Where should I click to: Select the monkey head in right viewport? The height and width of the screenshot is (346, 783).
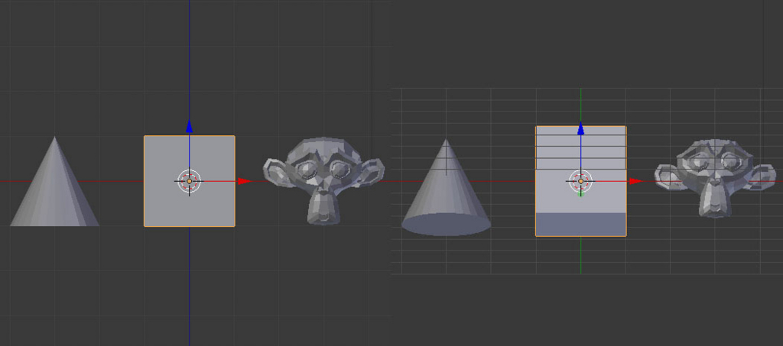point(716,178)
